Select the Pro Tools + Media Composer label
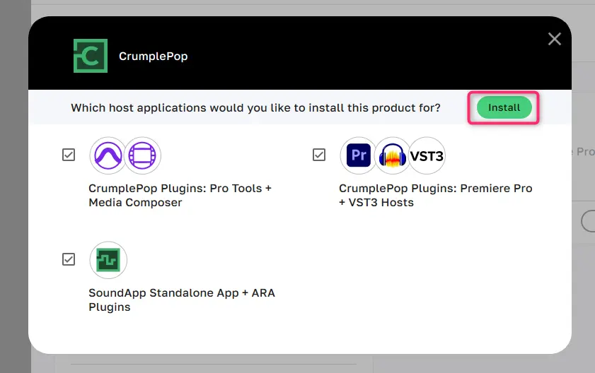Screen dimensions: 595x373 pyautogui.click(x=180, y=195)
